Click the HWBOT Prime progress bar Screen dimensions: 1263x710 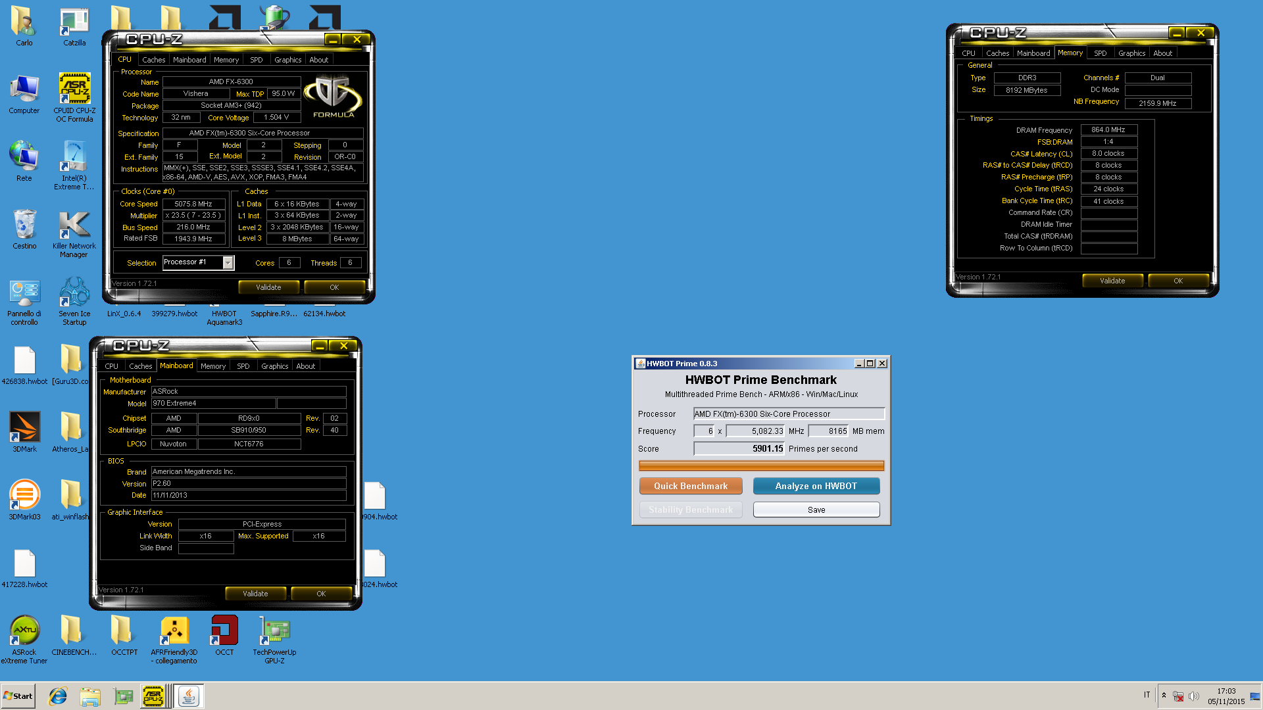click(761, 466)
